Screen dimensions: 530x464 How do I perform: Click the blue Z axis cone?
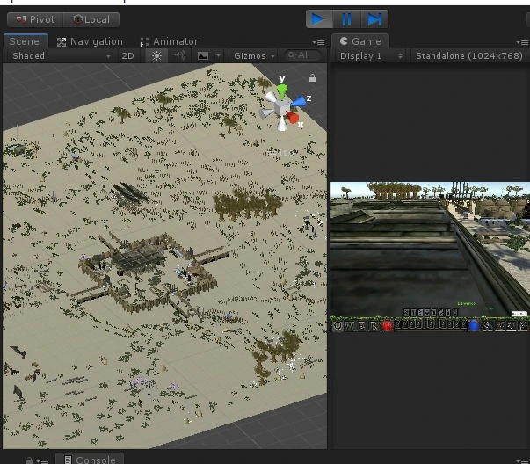click(x=298, y=102)
